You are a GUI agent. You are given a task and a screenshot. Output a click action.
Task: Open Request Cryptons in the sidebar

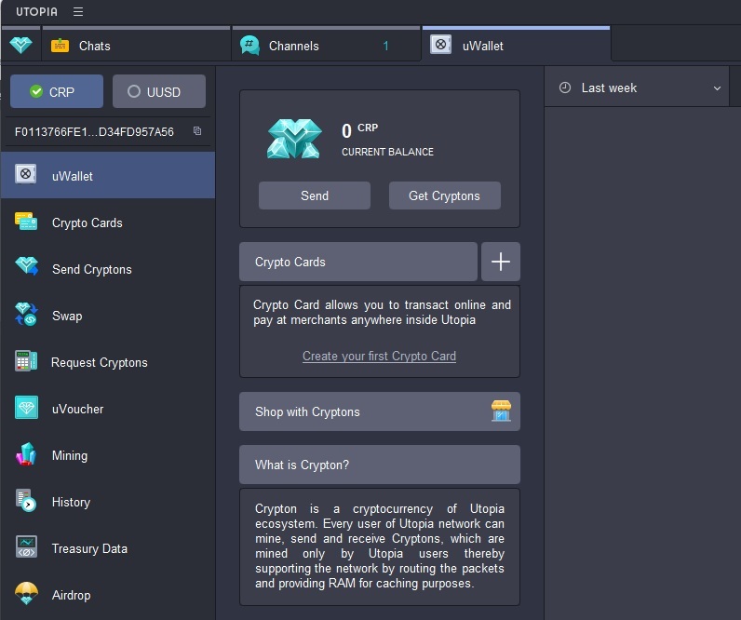coord(108,362)
